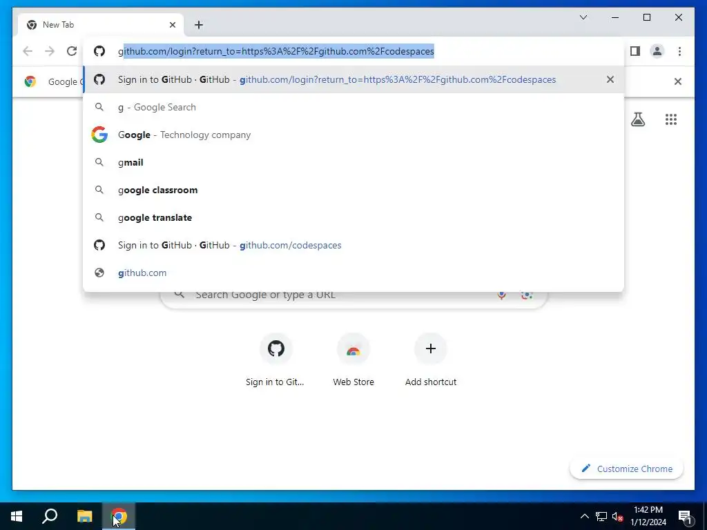707x530 pixels.
Task: Open Sign in to Git... shortcut
Action: click(x=275, y=360)
